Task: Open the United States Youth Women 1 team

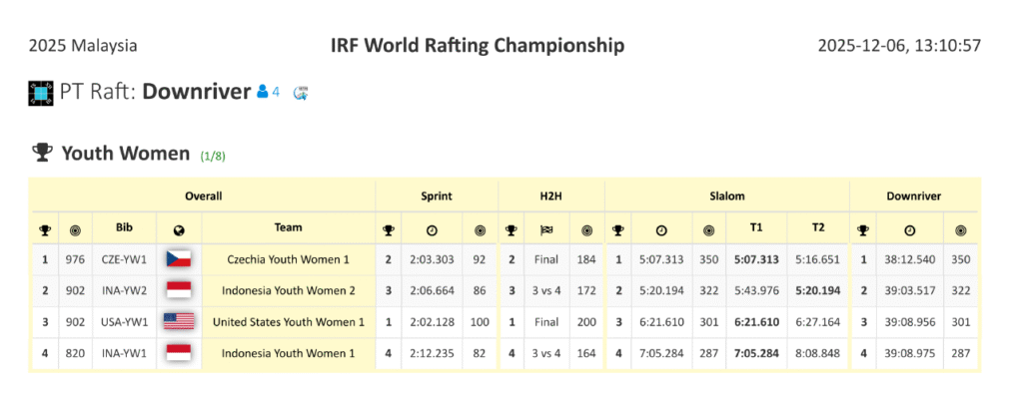Action: click(288, 322)
